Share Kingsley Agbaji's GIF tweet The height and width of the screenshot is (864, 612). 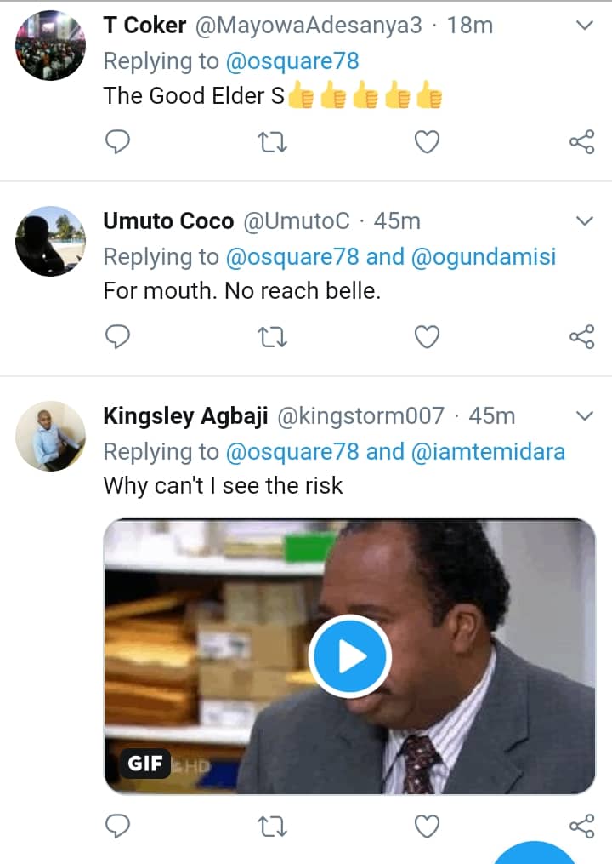point(581,825)
